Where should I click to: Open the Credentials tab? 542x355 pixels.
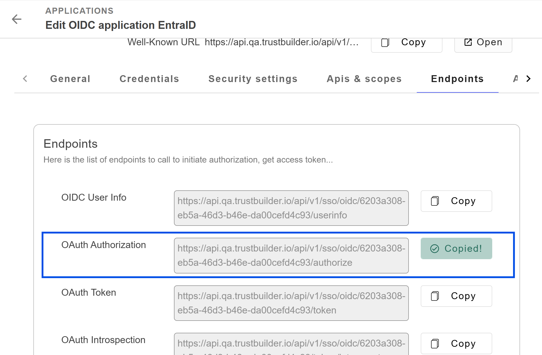(149, 79)
